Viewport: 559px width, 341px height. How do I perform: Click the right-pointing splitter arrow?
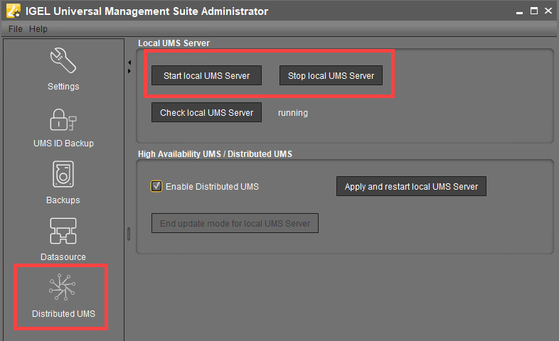click(129, 71)
